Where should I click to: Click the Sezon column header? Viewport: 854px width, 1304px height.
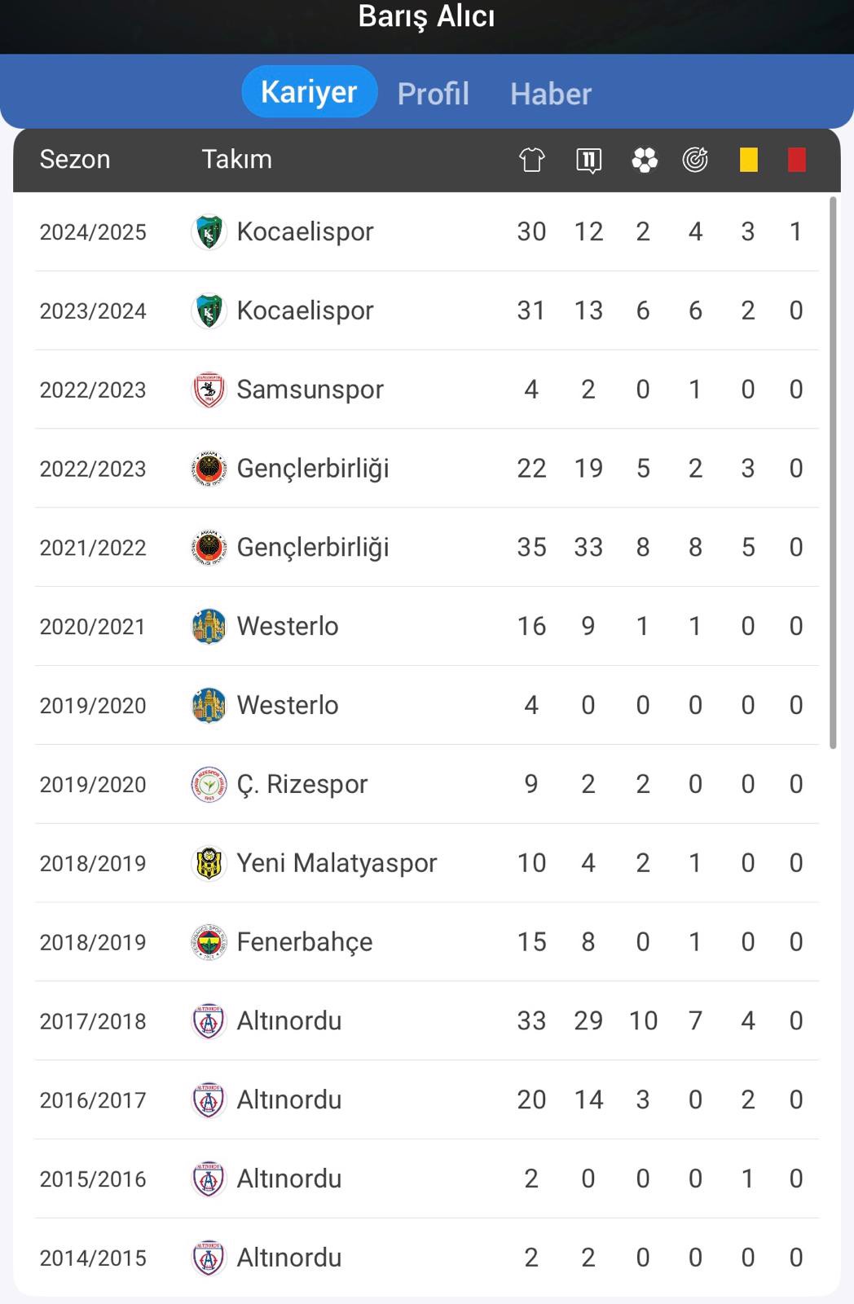(x=75, y=159)
